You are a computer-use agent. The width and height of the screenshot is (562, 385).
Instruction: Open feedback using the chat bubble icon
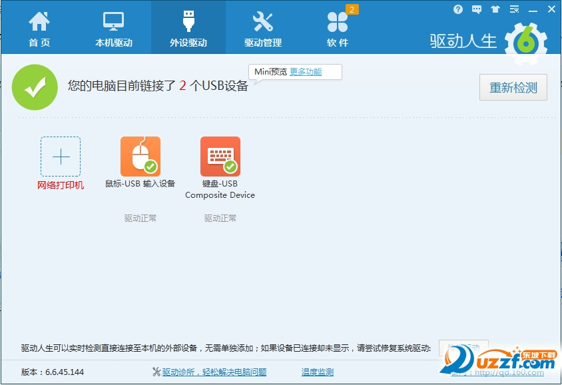pyautogui.click(x=475, y=9)
